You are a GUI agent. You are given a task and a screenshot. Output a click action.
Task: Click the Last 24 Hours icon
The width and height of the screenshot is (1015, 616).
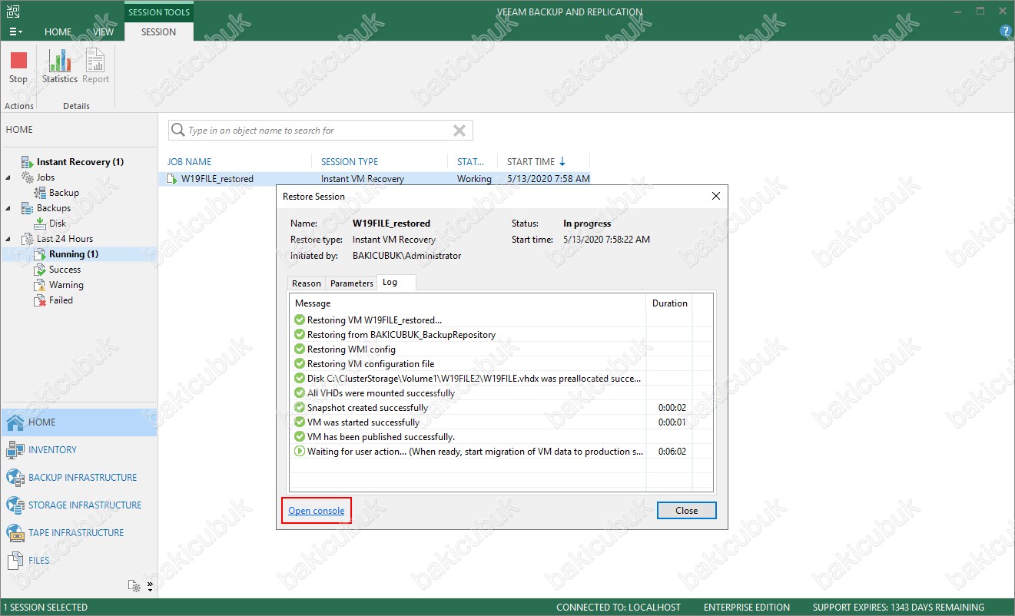click(x=28, y=239)
